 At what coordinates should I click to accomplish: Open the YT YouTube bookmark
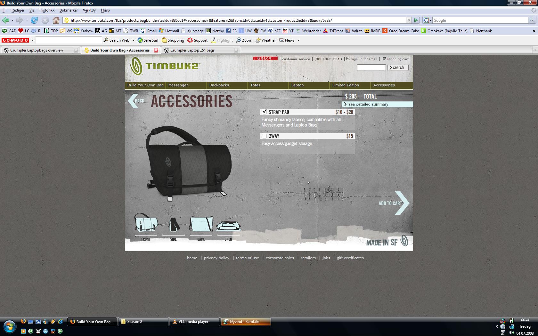click(288, 31)
